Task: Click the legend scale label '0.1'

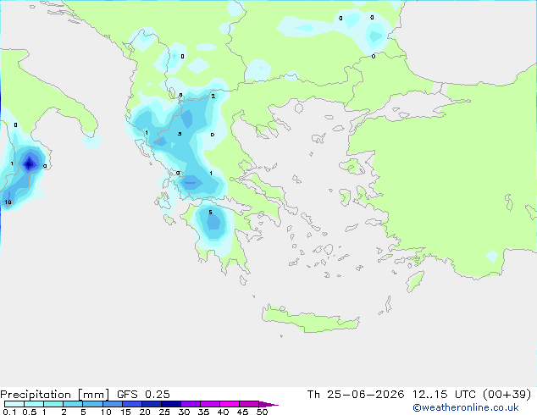Action: [9, 412]
